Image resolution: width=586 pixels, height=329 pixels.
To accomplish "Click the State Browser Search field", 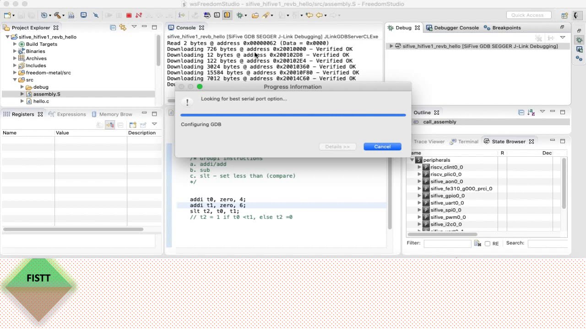I will 548,244.
